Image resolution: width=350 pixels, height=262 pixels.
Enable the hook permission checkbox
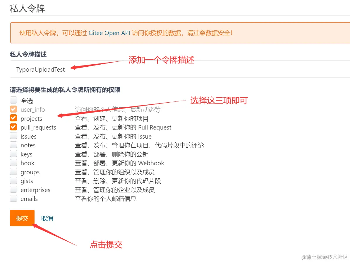pos(13,163)
